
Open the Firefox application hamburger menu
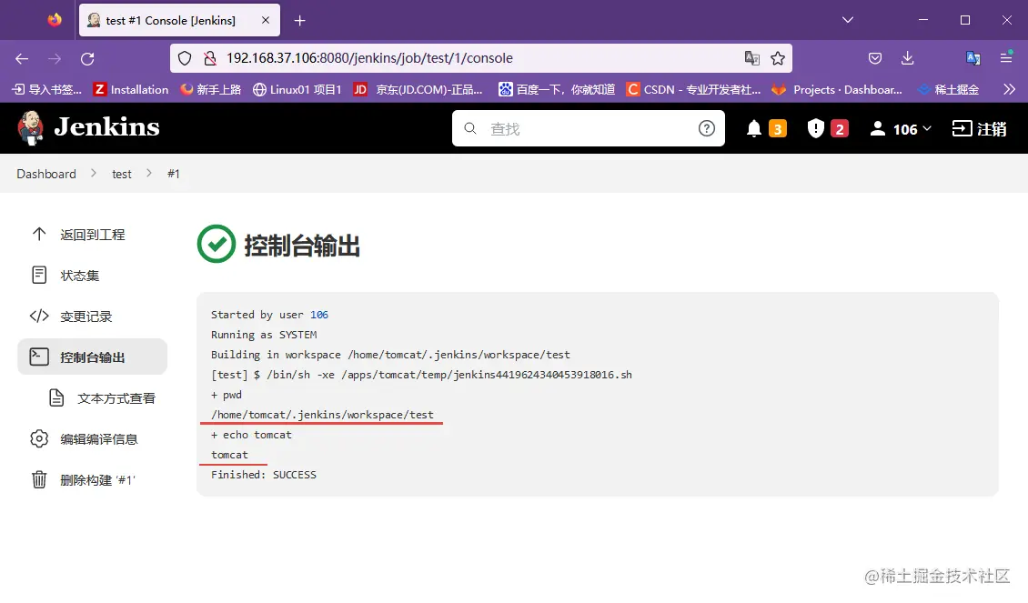1006,57
